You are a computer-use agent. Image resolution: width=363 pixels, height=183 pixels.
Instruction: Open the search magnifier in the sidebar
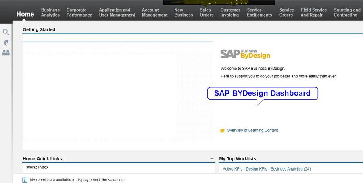[x=6, y=32]
